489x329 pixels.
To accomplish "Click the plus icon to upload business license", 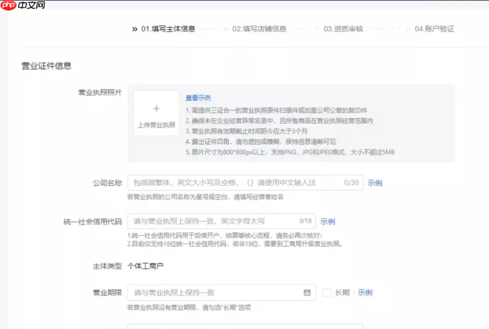I will pos(156,107).
